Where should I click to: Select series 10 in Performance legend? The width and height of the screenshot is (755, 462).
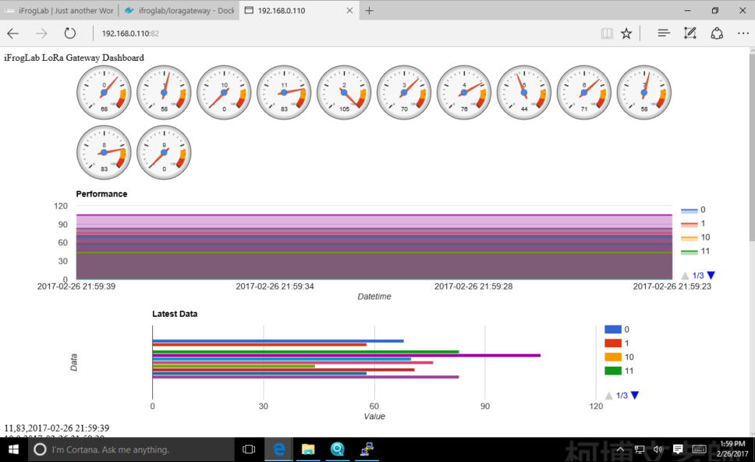point(695,237)
